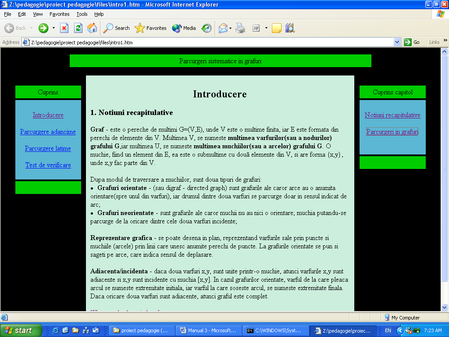Open the Favorites menu

(x=59, y=14)
